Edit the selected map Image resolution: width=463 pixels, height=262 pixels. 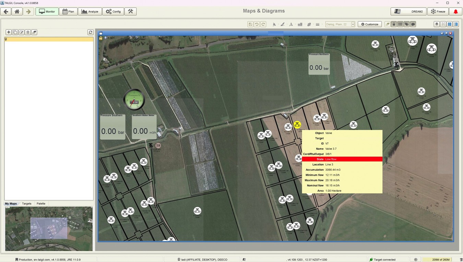(22, 32)
